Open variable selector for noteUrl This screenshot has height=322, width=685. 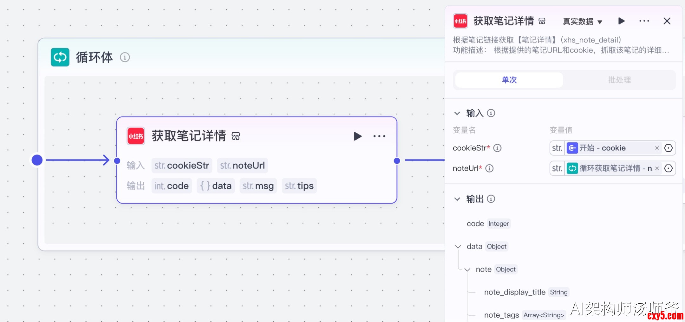[x=669, y=168]
